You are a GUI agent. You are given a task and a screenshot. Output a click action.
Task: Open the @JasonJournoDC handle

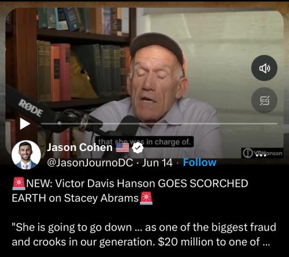coord(90,162)
